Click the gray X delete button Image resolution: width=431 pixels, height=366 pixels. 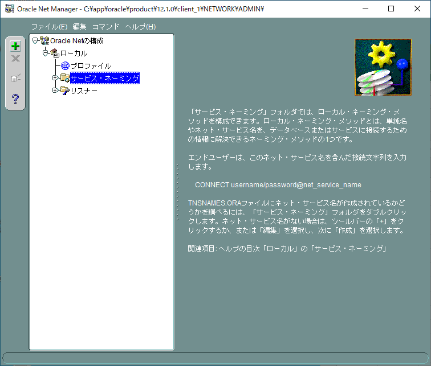pyautogui.click(x=15, y=59)
